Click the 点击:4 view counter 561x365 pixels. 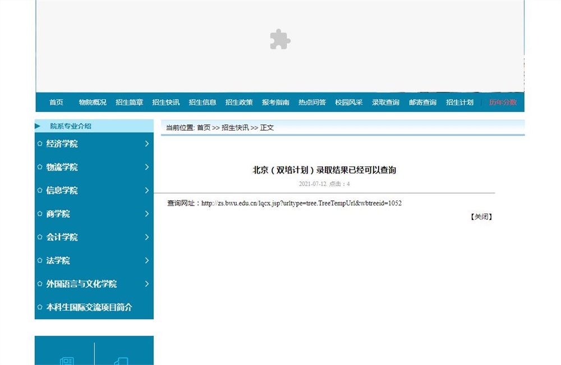(x=339, y=184)
